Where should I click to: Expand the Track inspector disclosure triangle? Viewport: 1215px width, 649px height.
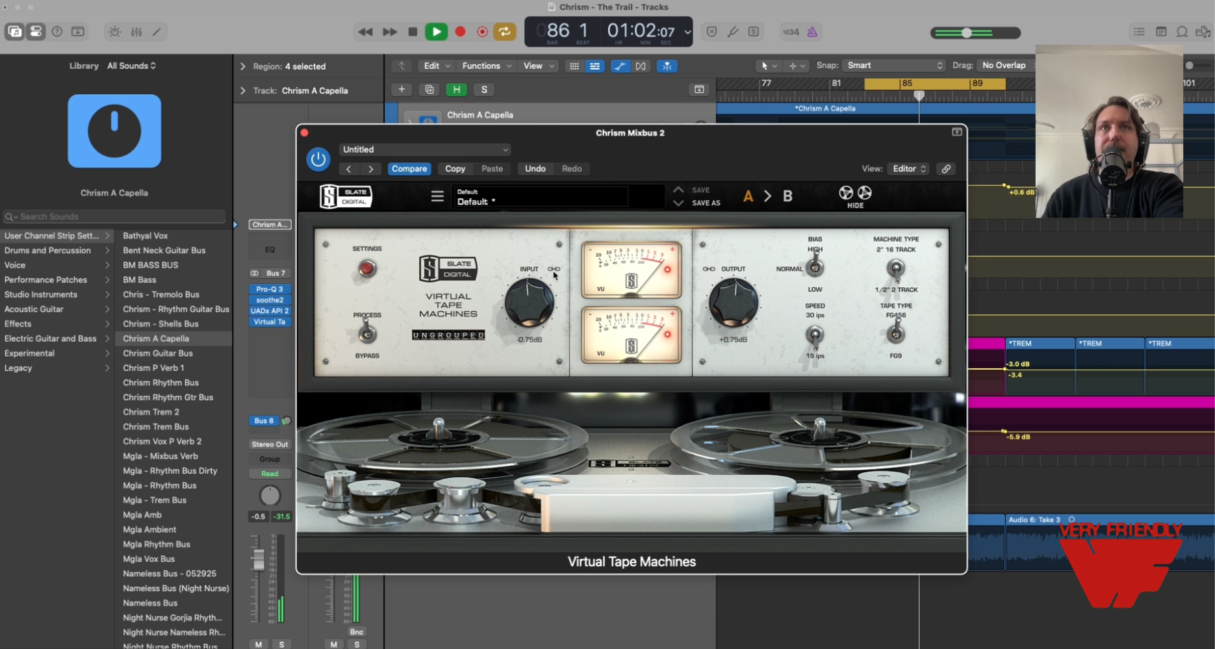tap(243, 91)
